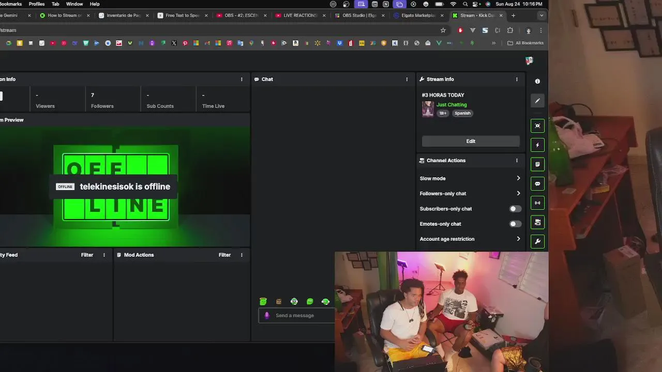
Task: Switch to OBS - #2: ESCEN tab
Action: [242, 16]
